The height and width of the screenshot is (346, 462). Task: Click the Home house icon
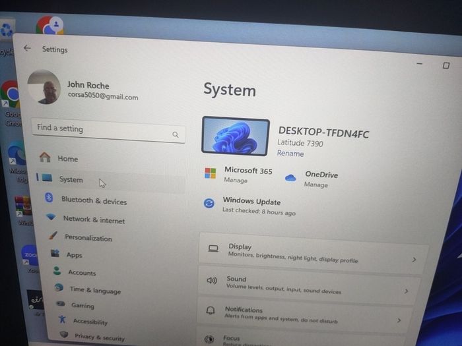(x=45, y=157)
